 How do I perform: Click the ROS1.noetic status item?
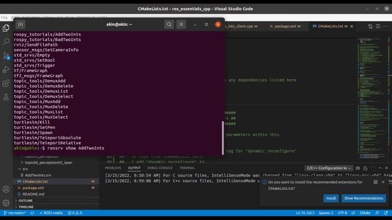[x=51, y=213]
